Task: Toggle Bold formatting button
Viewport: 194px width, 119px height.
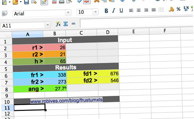Action: click(106, 11)
